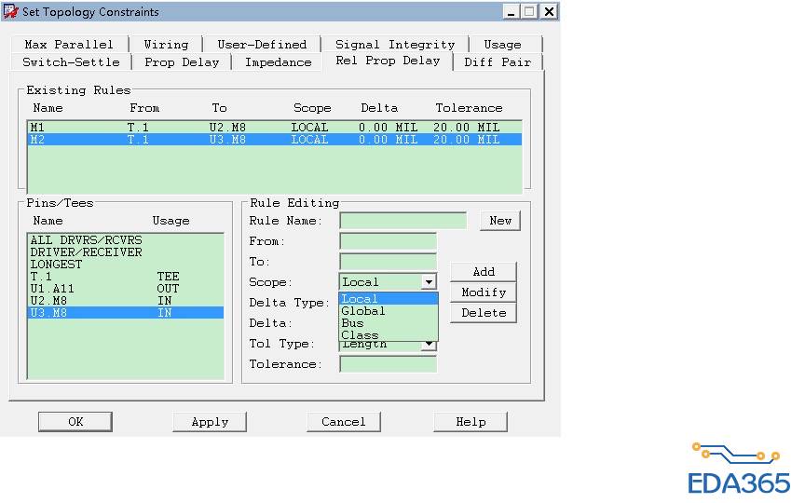Collapse the Scope dropdown arrow

pyautogui.click(x=429, y=282)
